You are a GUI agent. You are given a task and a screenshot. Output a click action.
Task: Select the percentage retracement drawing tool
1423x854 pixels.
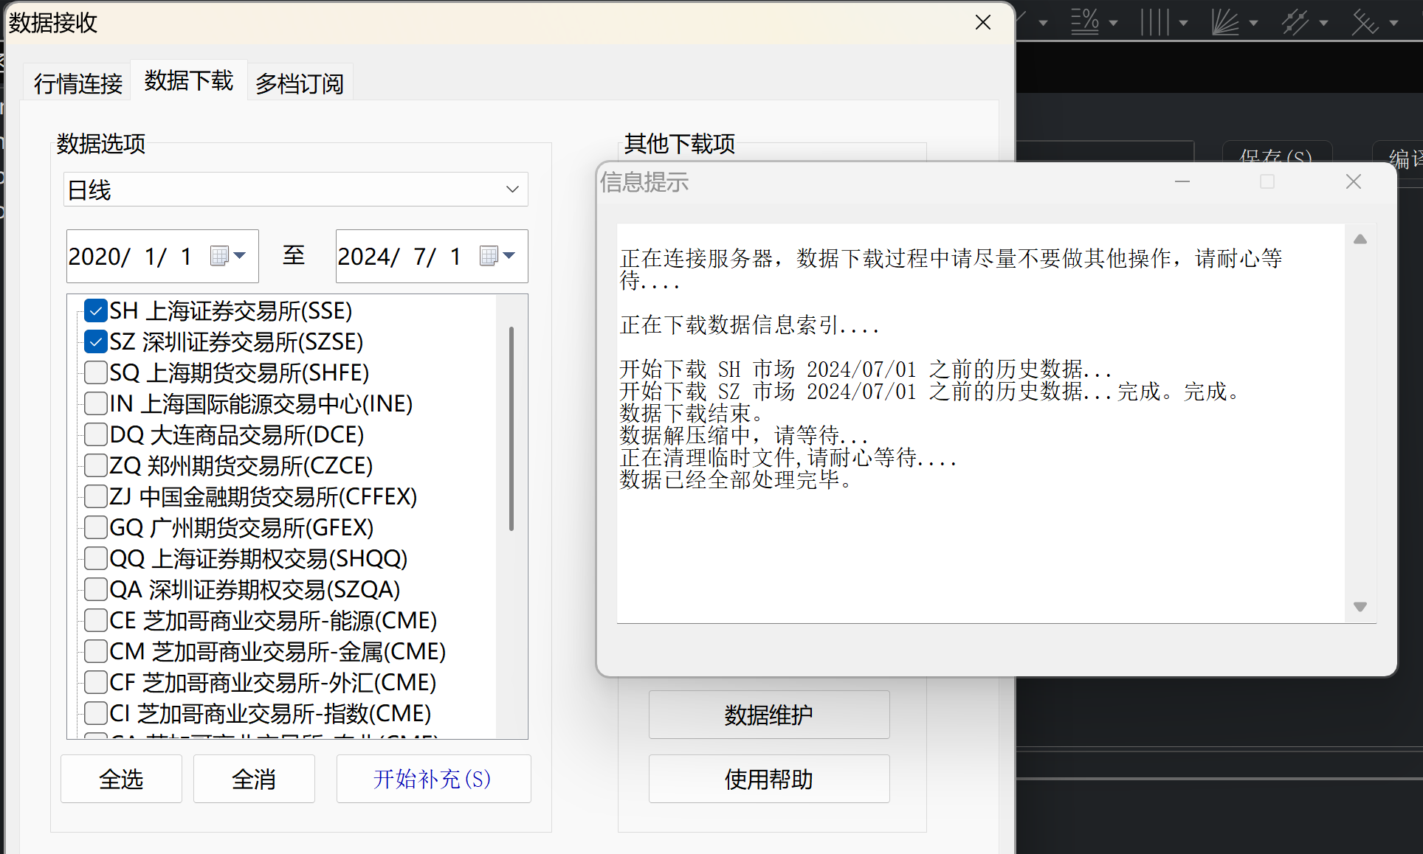coord(1085,22)
